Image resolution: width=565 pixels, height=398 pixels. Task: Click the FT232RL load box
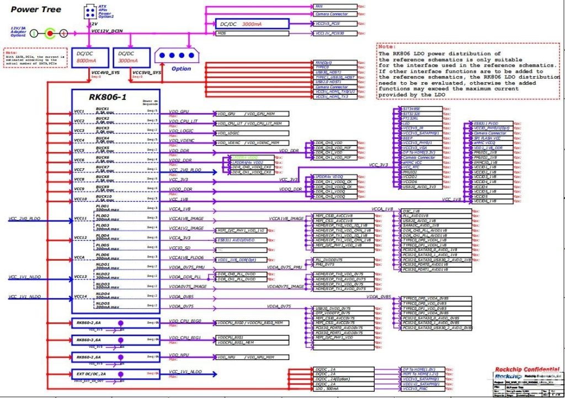click(422, 119)
